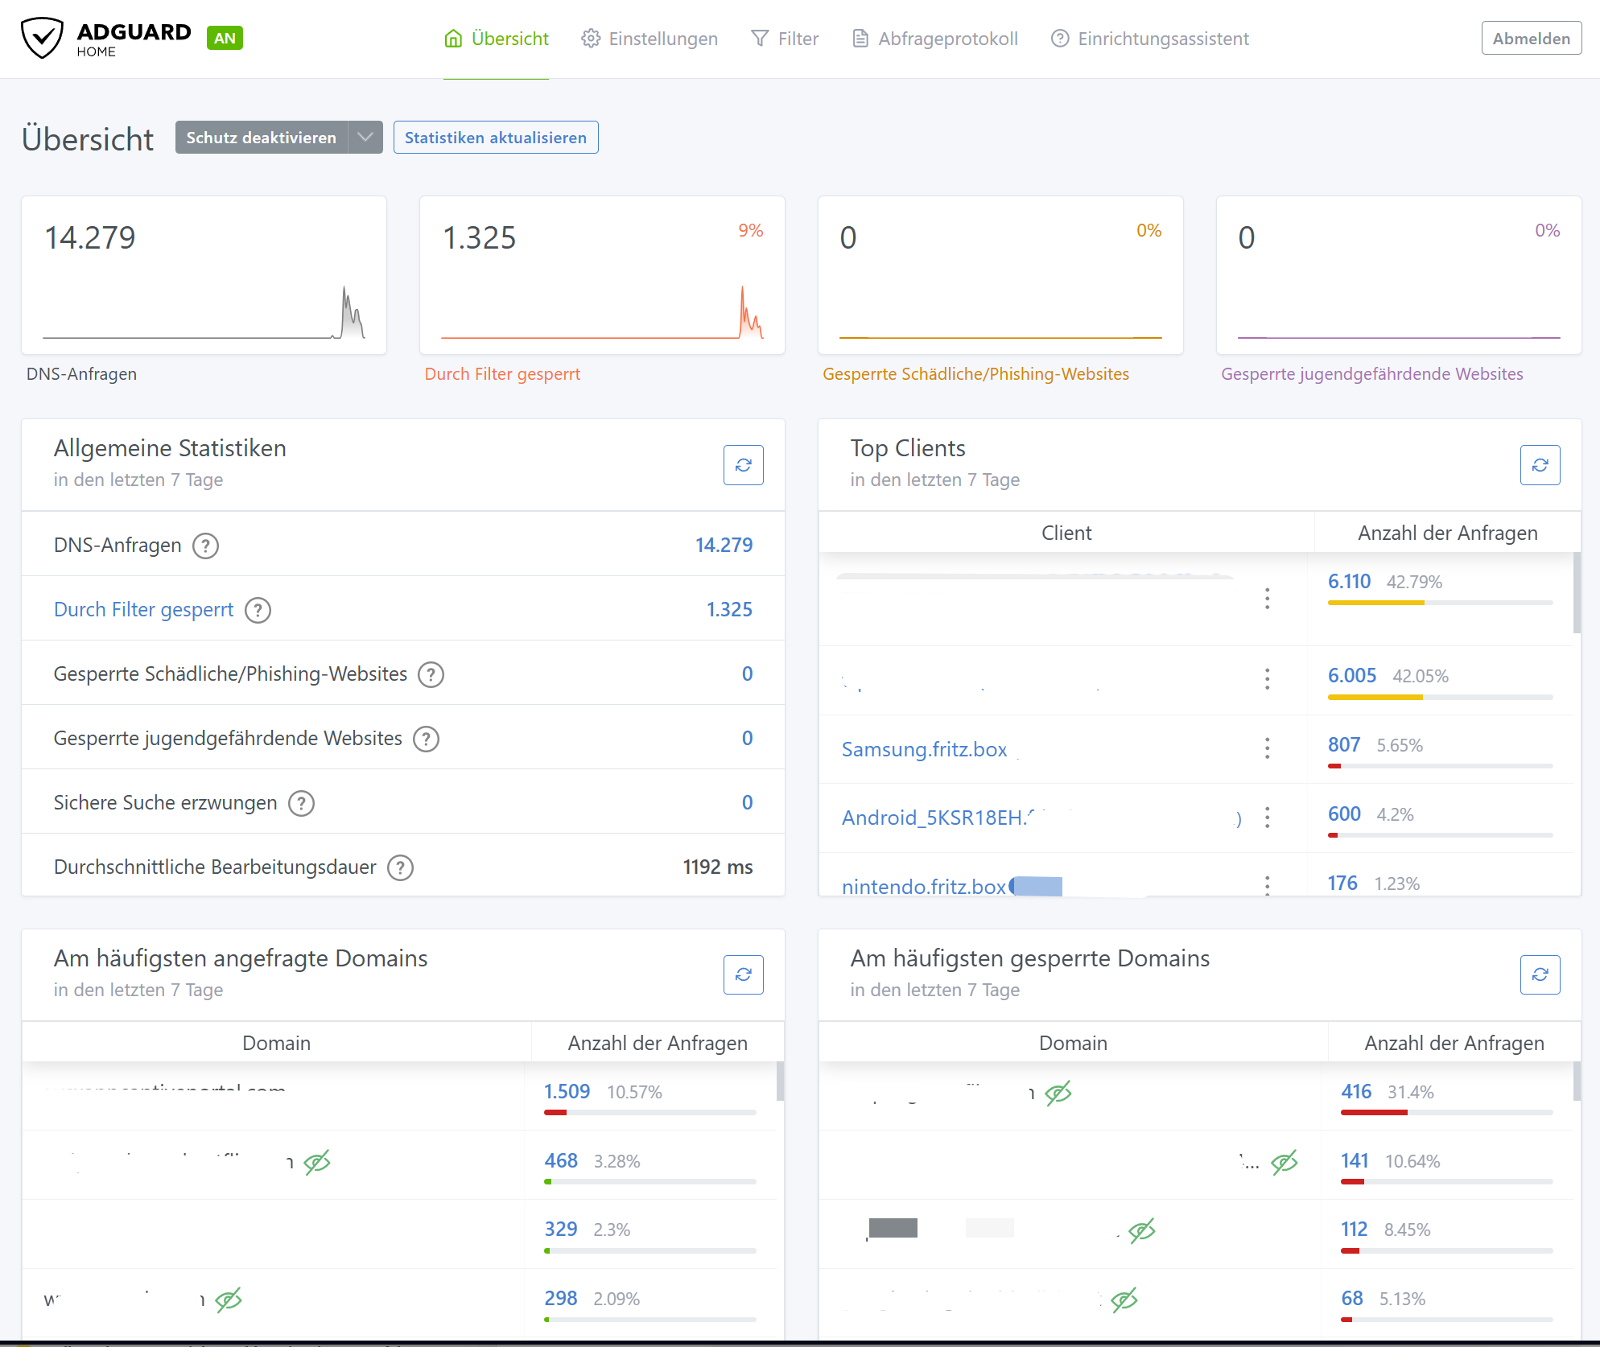Click the 1.509 request count

click(567, 1092)
